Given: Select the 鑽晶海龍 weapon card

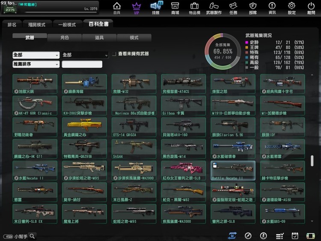Looking at the screenshot, I should tap(84, 84).
